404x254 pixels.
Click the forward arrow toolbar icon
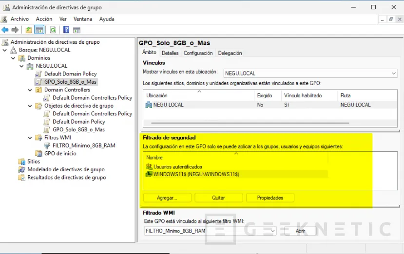[15, 30]
